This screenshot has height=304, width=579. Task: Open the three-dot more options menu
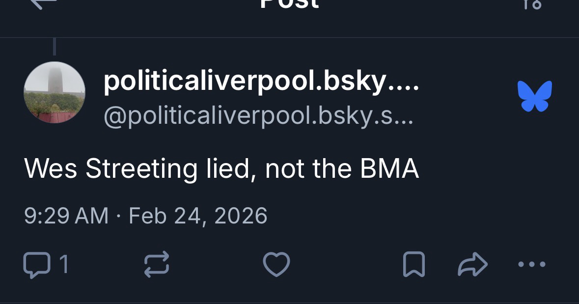pyautogui.click(x=532, y=265)
